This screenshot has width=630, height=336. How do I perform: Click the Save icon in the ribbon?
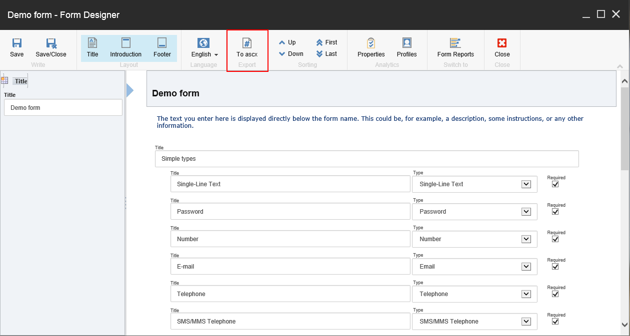[17, 43]
